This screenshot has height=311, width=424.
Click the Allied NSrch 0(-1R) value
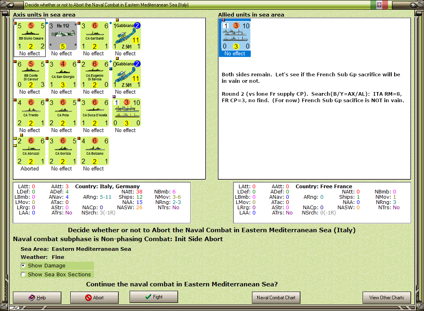[328, 213]
